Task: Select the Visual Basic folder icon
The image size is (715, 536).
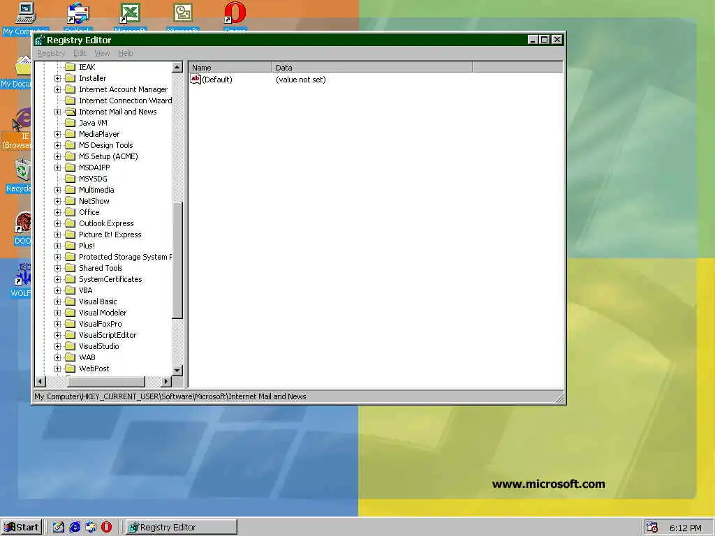Action: 71,301
